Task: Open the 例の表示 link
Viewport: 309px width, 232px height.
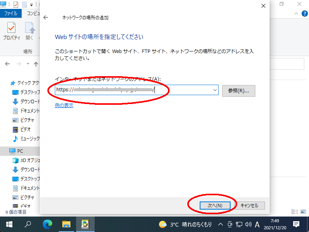Action: (64, 105)
